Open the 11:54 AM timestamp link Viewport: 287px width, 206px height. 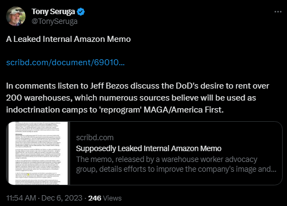21,198
